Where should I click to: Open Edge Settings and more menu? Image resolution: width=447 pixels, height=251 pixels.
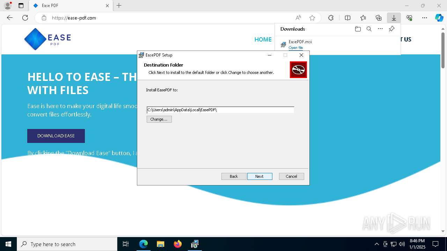click(425, 18)
